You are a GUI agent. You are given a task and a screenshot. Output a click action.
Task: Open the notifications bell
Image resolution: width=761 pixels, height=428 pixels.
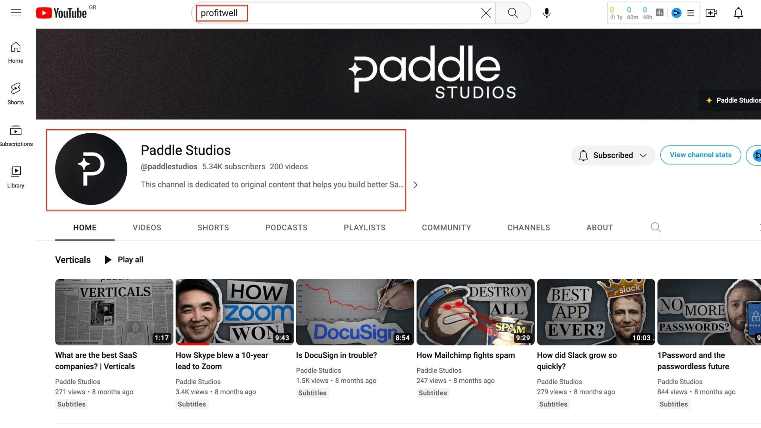coord(738,13)
